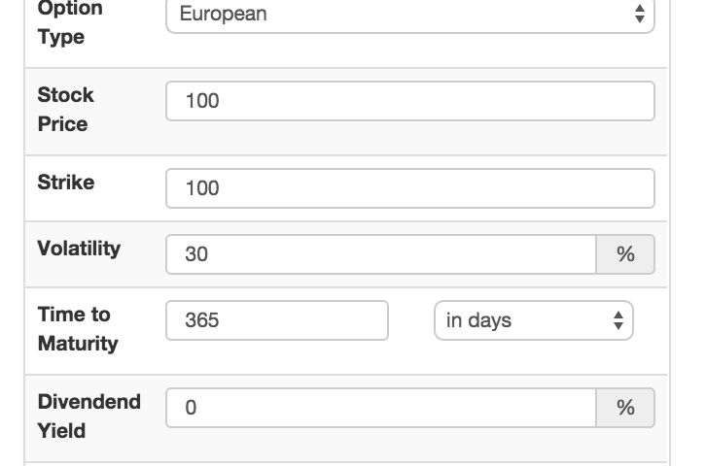The height and width of the screenshot is (466, 706).
Task: Click the Volatility percent sign addon
Action: 625,254
